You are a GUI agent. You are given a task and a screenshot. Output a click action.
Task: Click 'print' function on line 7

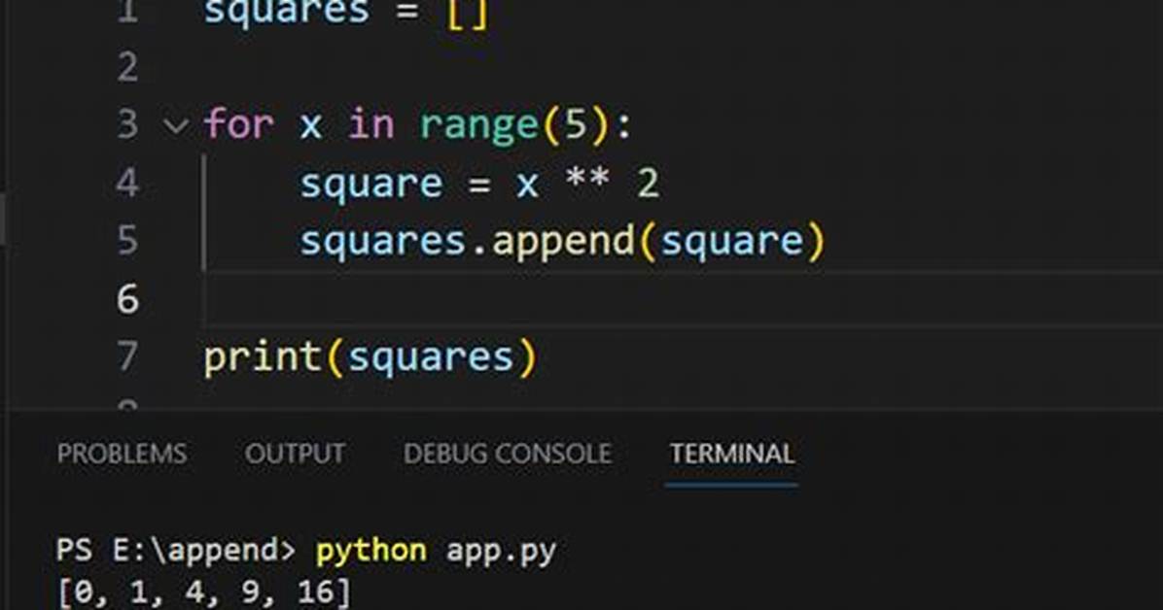[x=262, y=358]
